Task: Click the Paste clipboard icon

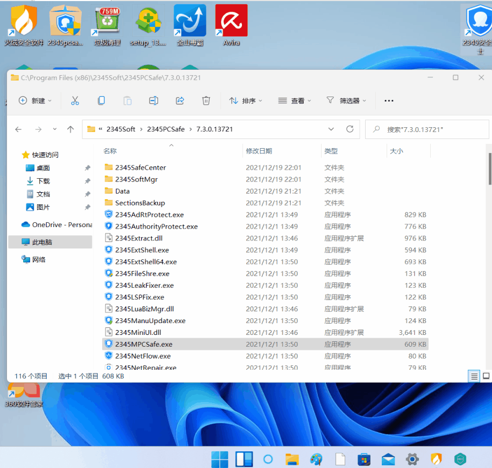Action: coord(127,100)
